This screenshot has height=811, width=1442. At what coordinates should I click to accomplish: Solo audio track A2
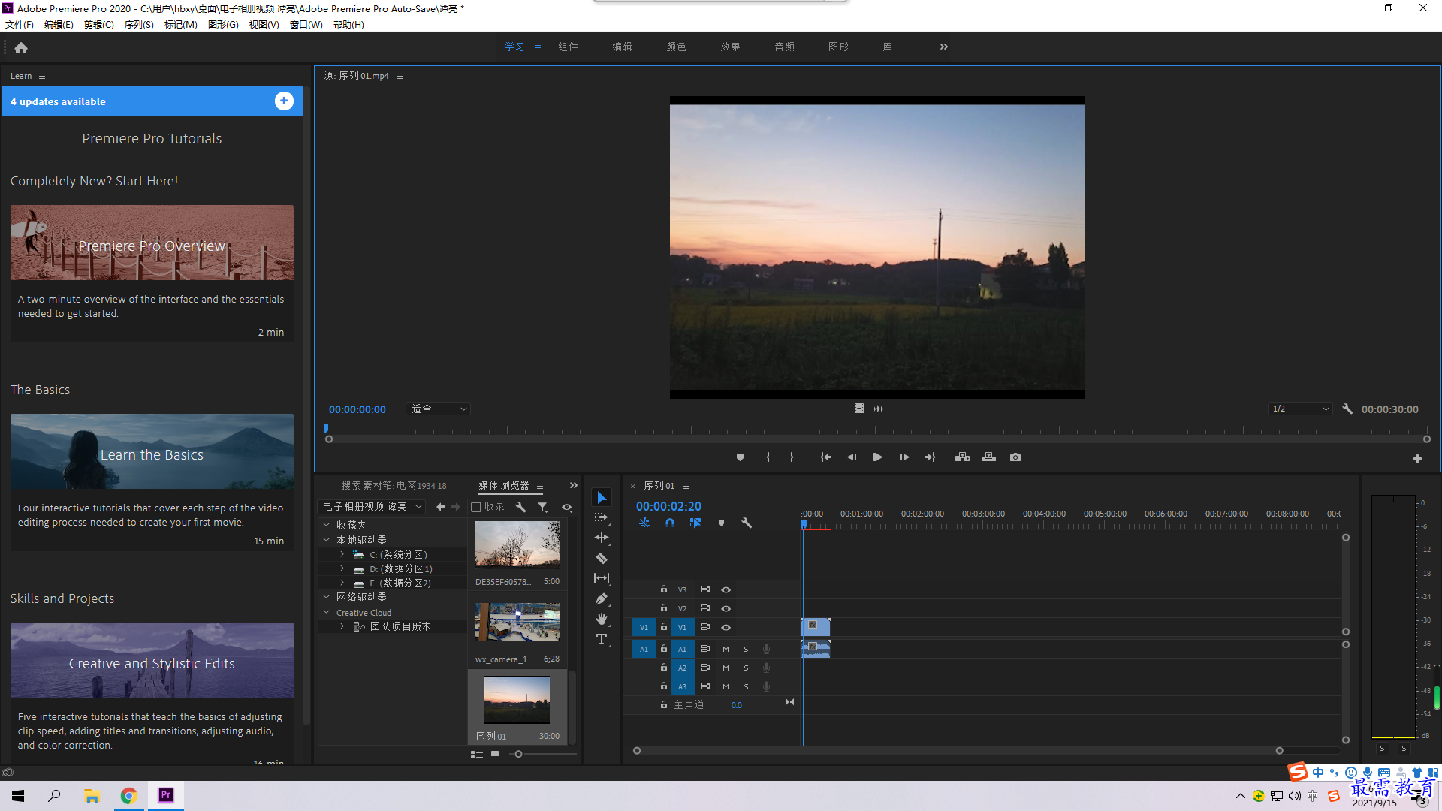click(746, 668)
